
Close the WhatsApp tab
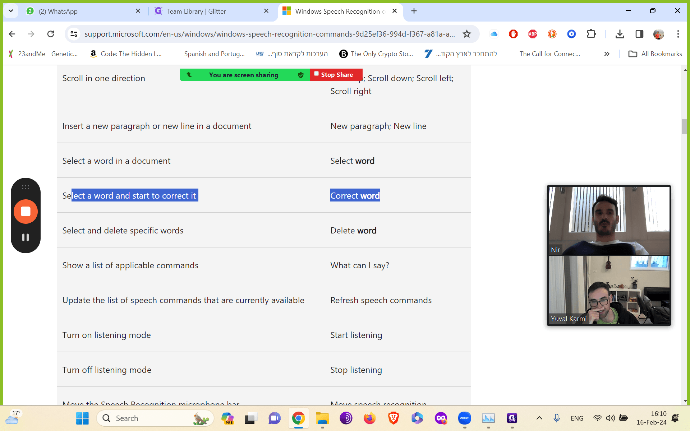(x=138, y=11)
